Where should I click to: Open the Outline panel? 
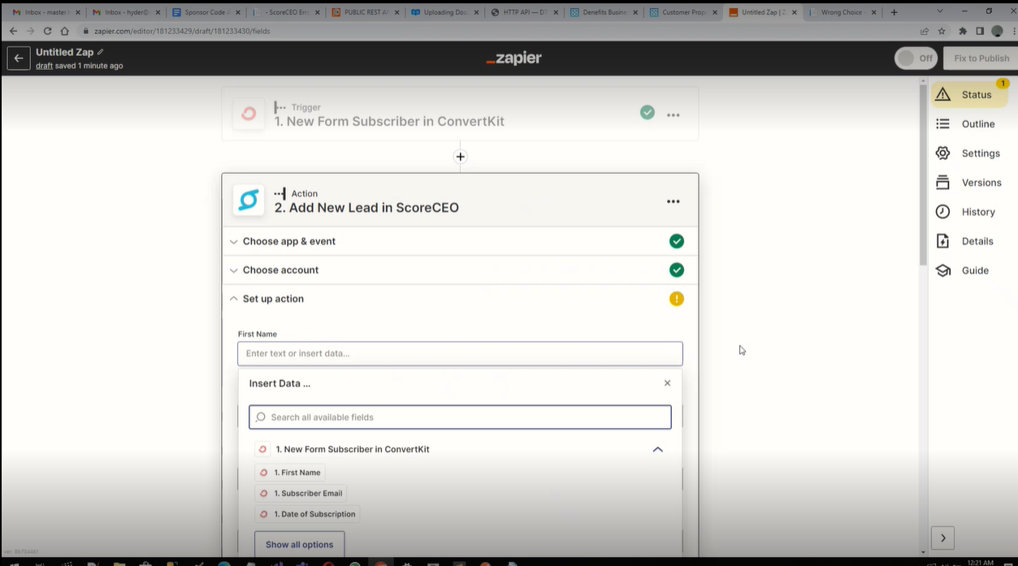[969, 124]
